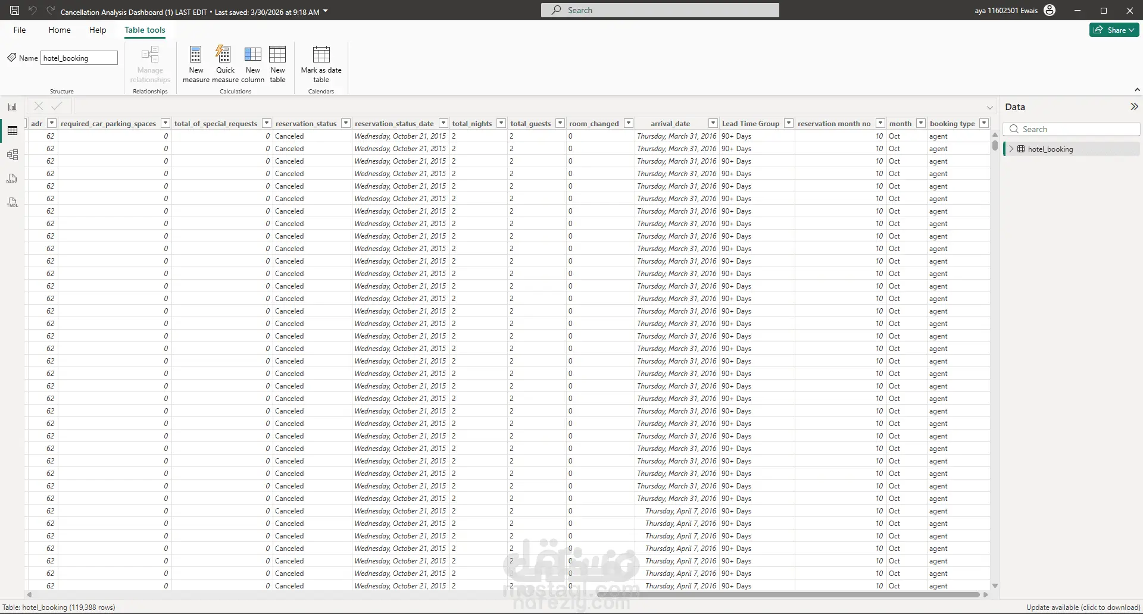Open filter dropdown for room_changed
The image size is (1143, 614).
(x=628, y=123)
